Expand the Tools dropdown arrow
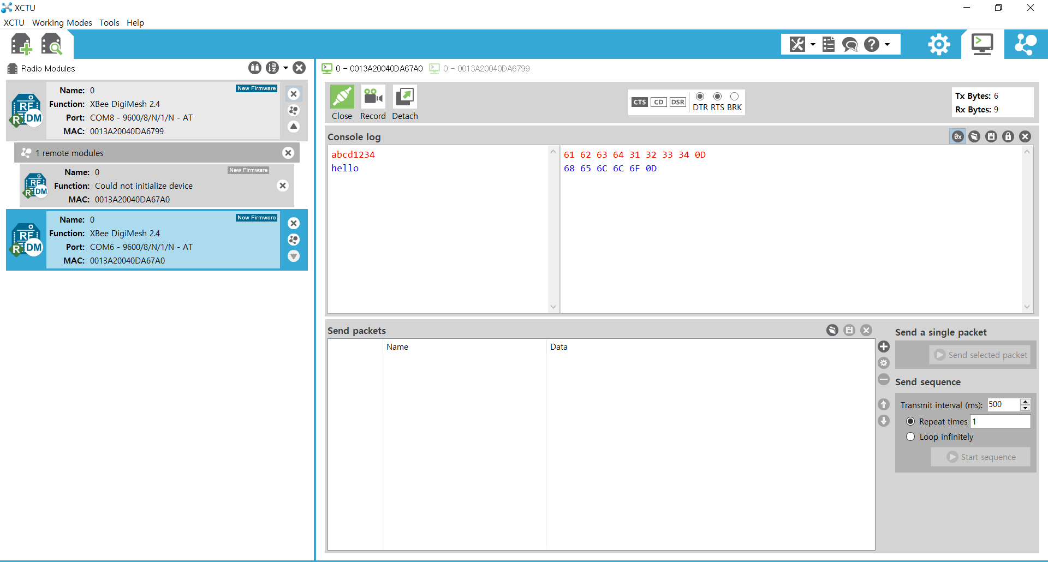Image resolution: width=1048 pixels, height=562 pixels. point(813,45)
